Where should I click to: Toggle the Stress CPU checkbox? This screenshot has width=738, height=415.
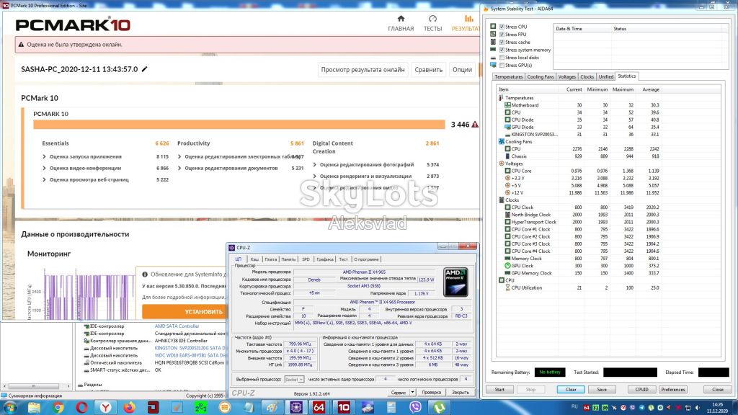click(x=502, y=27)
